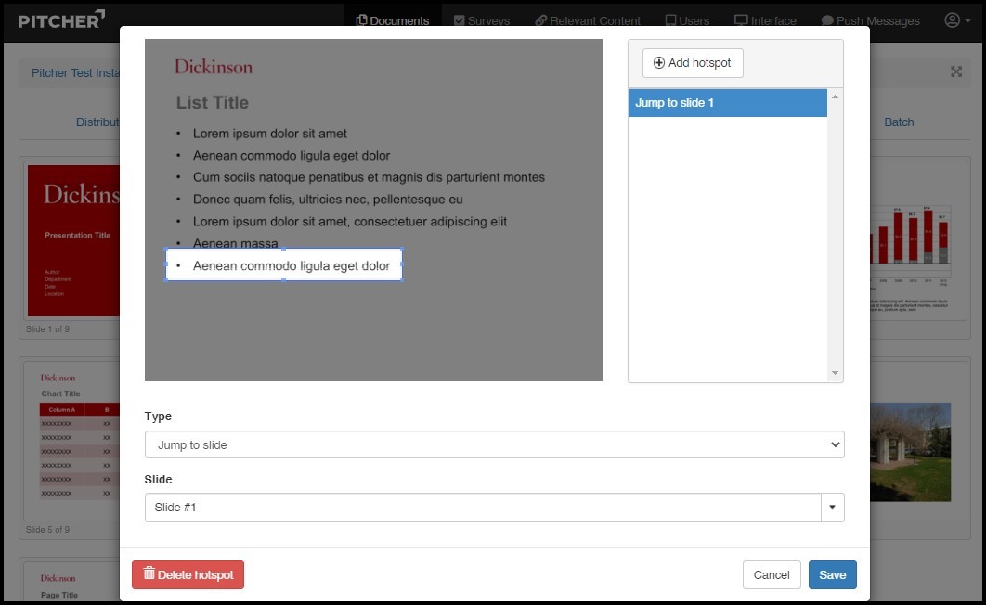
Task: Expand the Slide selector arrow
Action: 832,508
